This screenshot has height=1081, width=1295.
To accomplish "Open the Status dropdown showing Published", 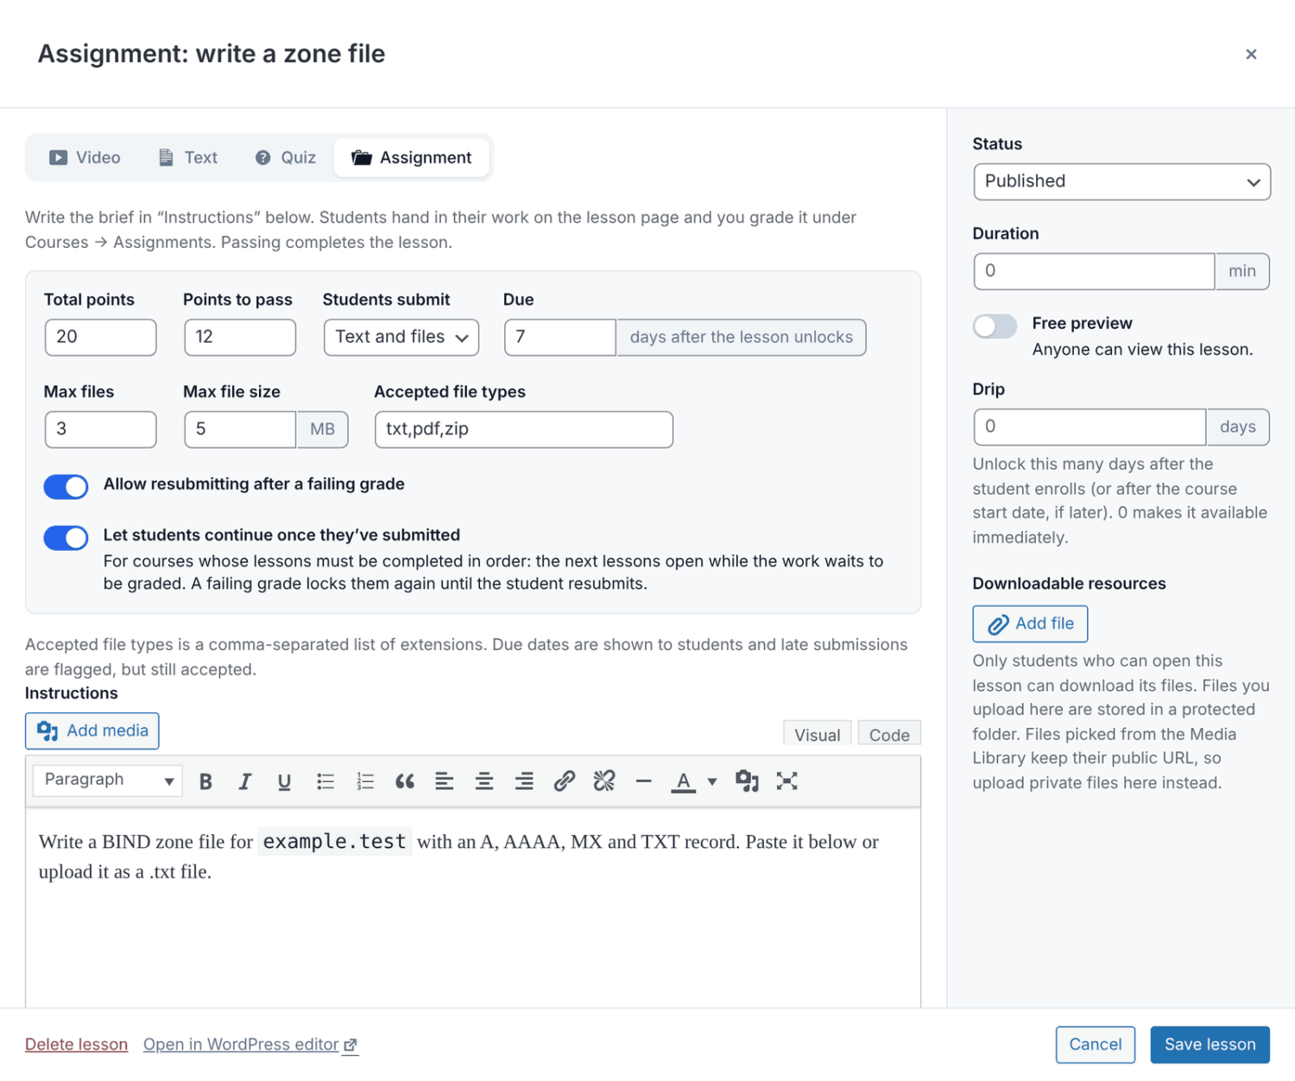I will (x=1121, y=182).
